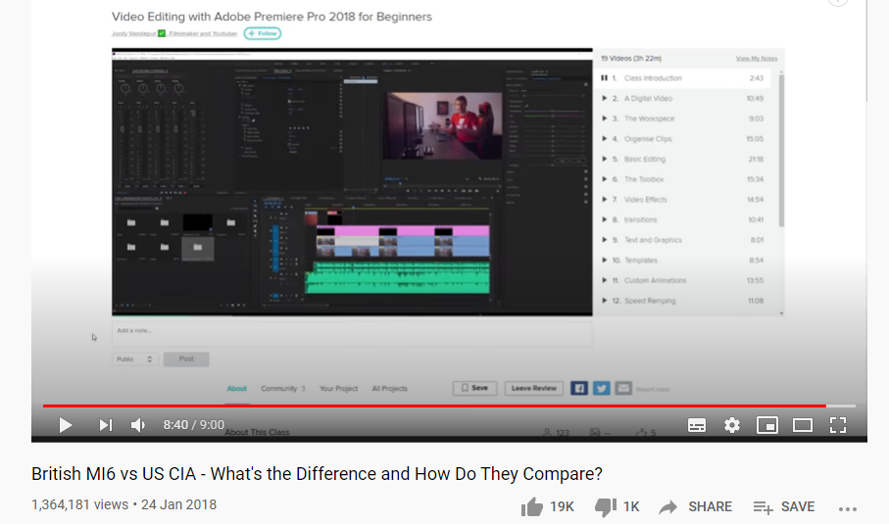Enable theater mode
Viewport: 889px width, 524px height.
[x=803, y=425]
